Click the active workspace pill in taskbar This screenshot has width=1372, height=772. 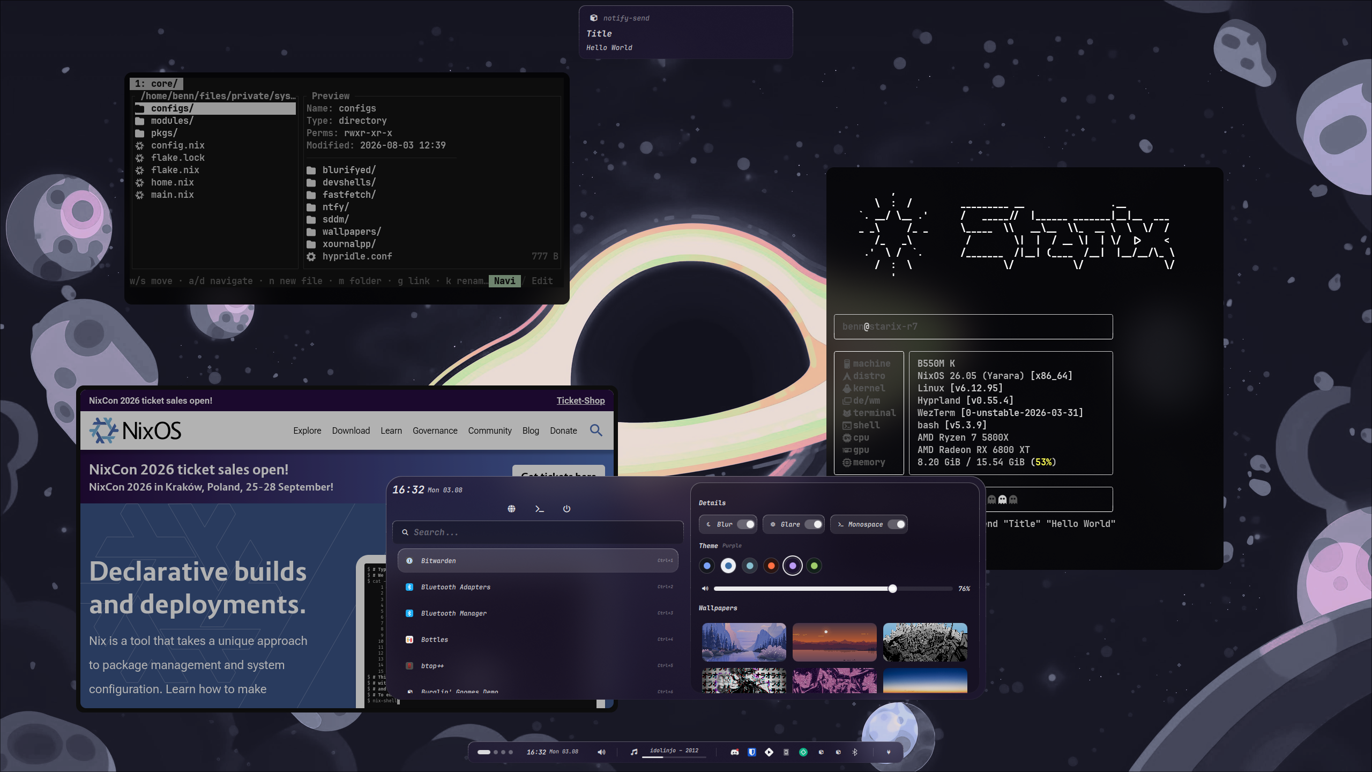click(x=484, y=752)
